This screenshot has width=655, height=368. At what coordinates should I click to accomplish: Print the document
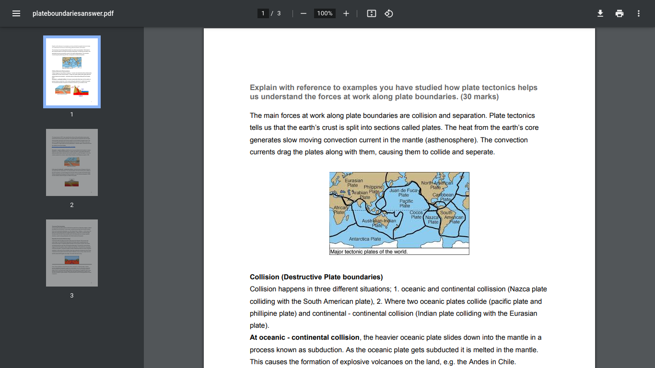coord(620,13)
